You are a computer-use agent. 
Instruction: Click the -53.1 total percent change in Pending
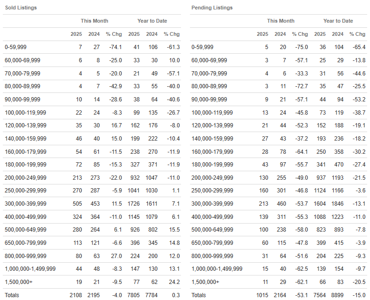point(301,295)
